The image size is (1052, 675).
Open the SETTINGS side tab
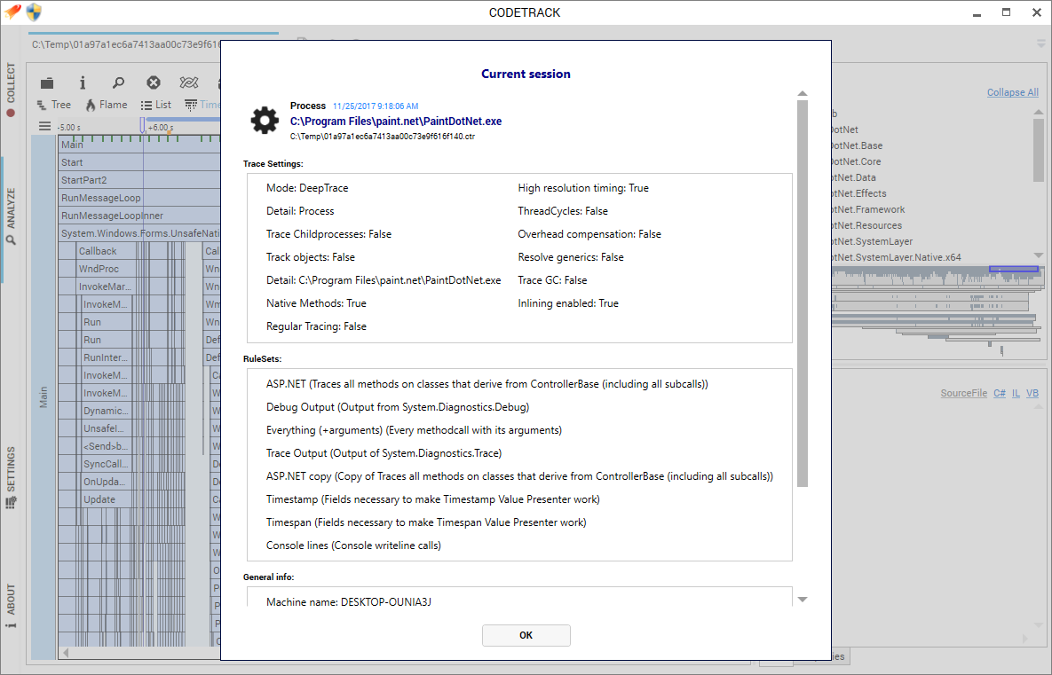click(11, 477)
